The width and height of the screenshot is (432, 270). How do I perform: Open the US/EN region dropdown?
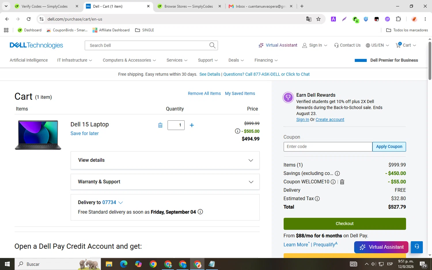(377, 45)
